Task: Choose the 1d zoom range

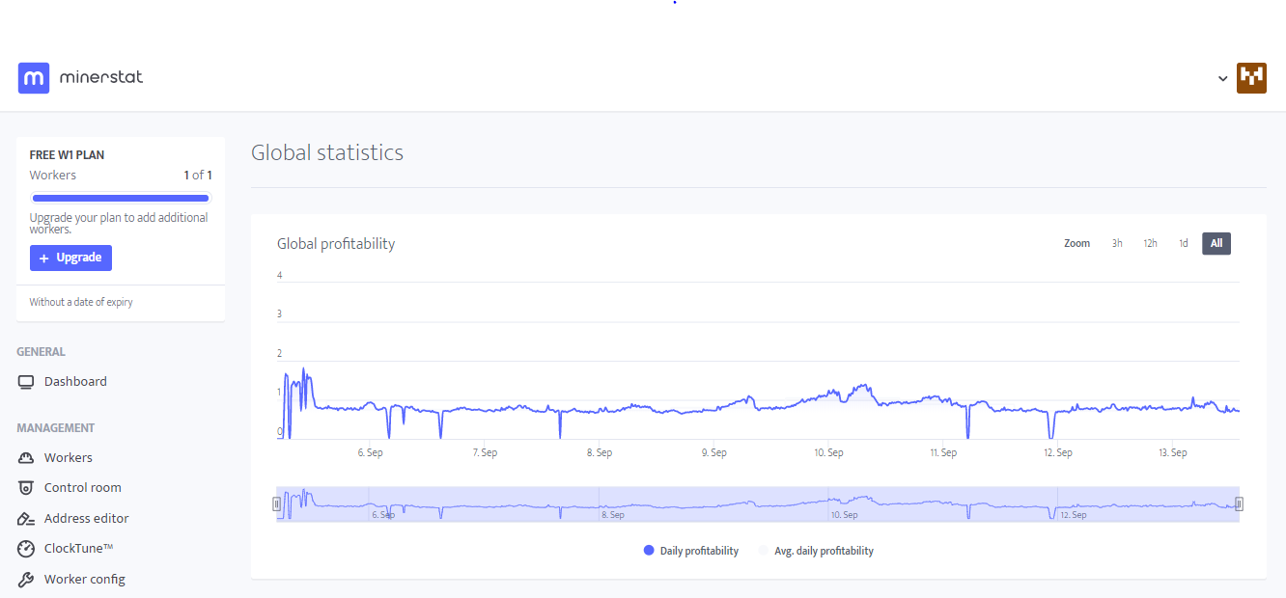Action: [1183, 243]
